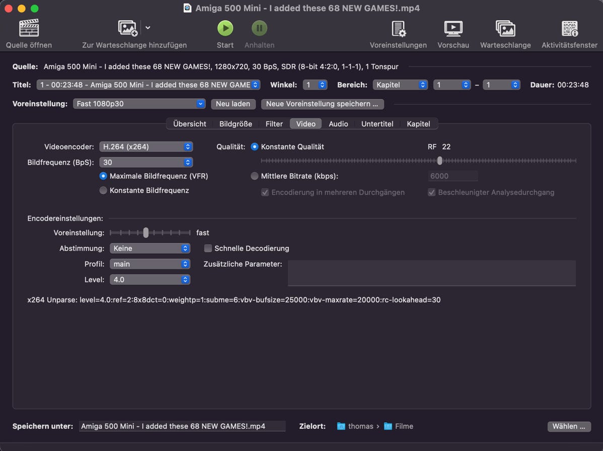Image resolution: width=603 pixels, height=451 pixels.
Task: Open the Aktivitätsfenster log icon
Action: pos(569,28)
